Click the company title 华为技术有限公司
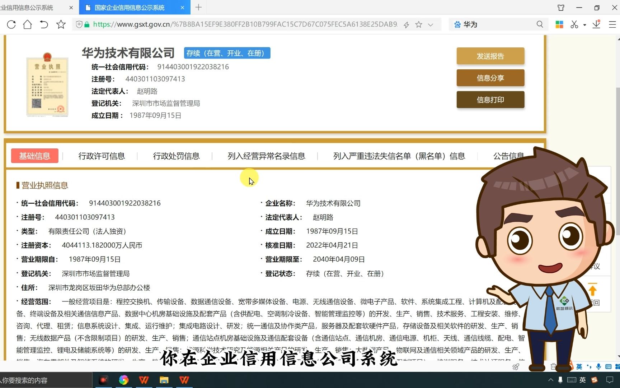 coord(128,53)
